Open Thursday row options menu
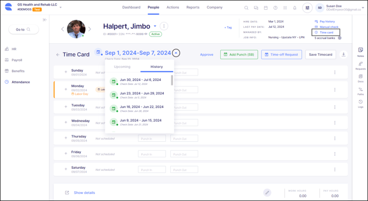368x201 pixels. pos(334,138)
